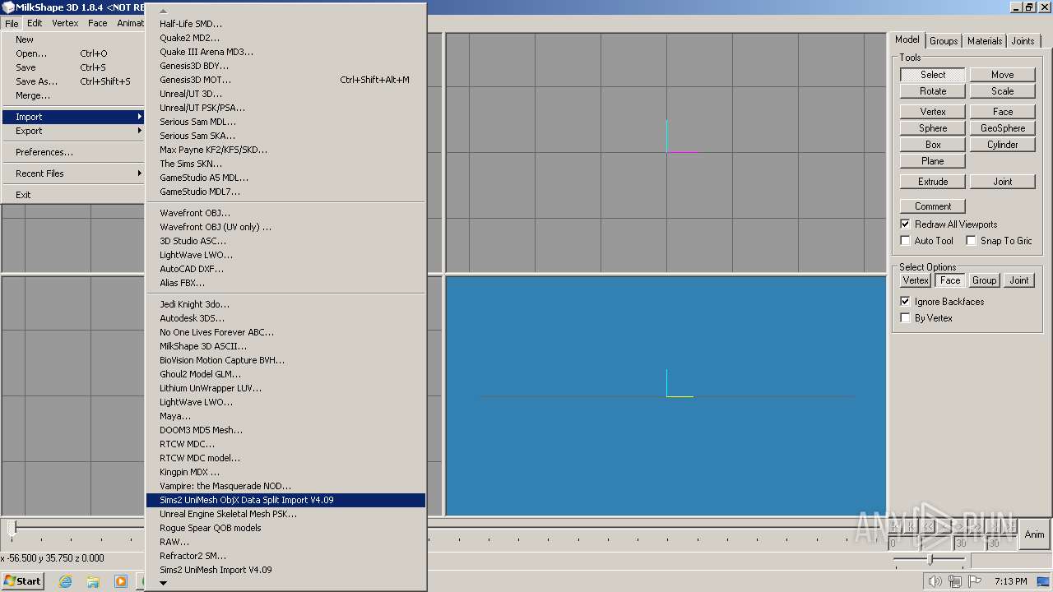The width and height of the screenshot is (1053, 592).
Task: Click the Sphere primitive button
Action: (933, 128)
